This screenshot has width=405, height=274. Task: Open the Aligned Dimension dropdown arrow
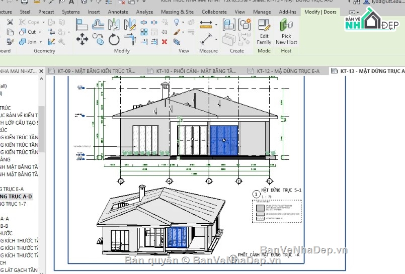pos(216,40)
